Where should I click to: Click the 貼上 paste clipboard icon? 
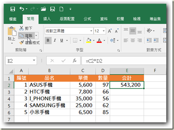tap(12, 31)
